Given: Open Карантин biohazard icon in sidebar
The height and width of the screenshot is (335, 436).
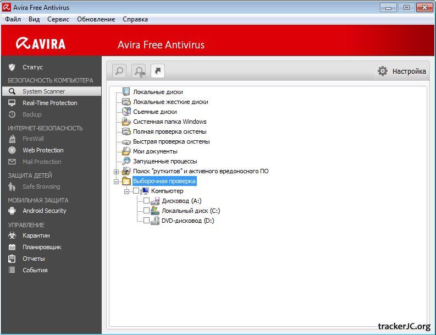Looking at the screenshot, I should coord(12,235).
